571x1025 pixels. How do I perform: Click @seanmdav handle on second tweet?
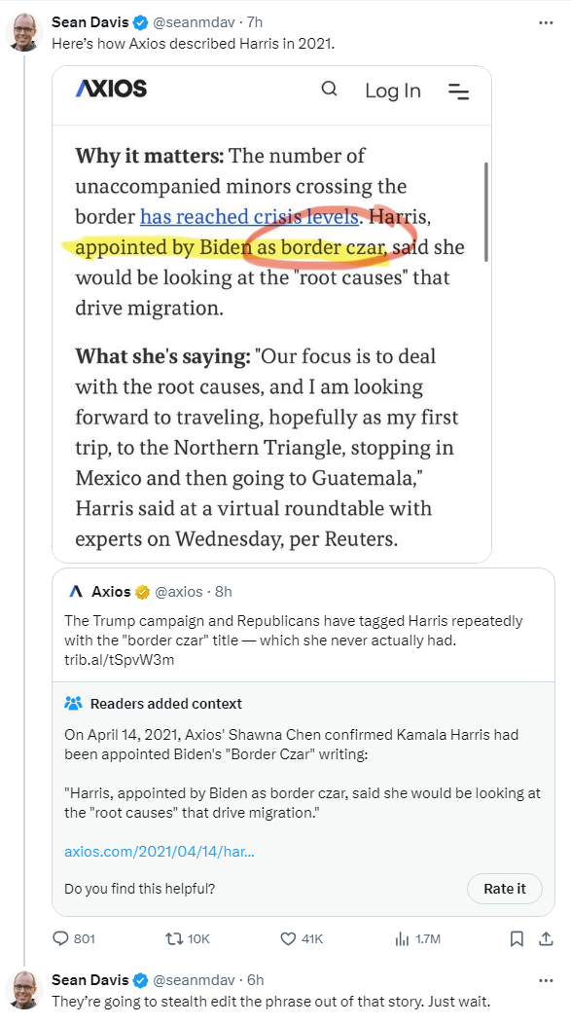[x=194, y=980]
